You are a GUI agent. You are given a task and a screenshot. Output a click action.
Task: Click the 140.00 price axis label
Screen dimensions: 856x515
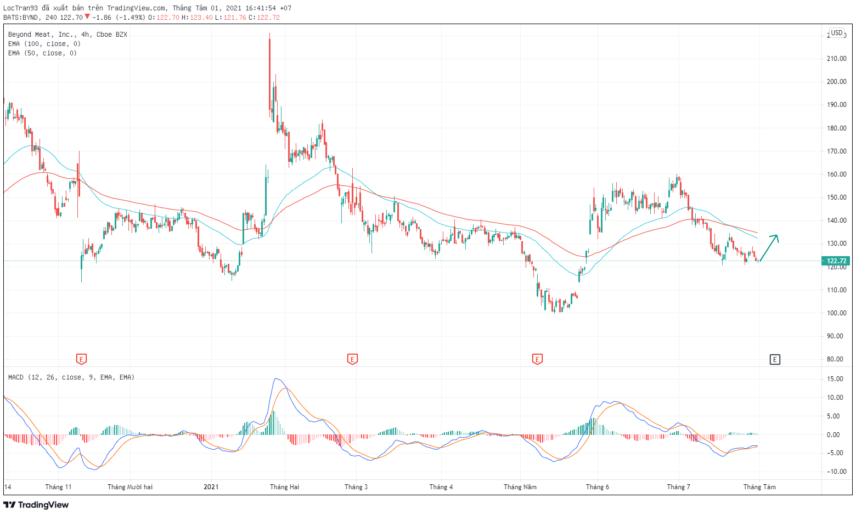pyautogui.click(x=836, y=220)
